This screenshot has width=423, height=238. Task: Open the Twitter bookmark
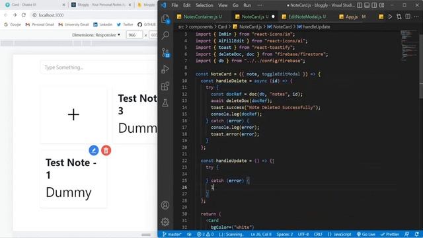(125, 24)
